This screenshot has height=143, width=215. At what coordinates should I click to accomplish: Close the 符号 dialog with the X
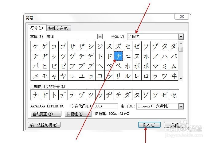tap(182, 17)
